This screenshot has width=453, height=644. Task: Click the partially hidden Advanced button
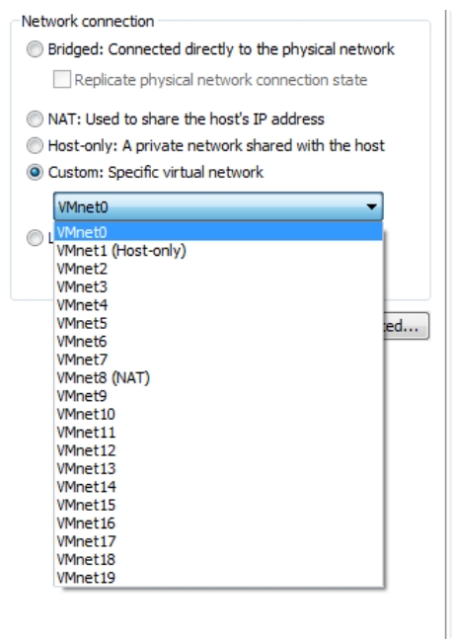click(407, 326)
